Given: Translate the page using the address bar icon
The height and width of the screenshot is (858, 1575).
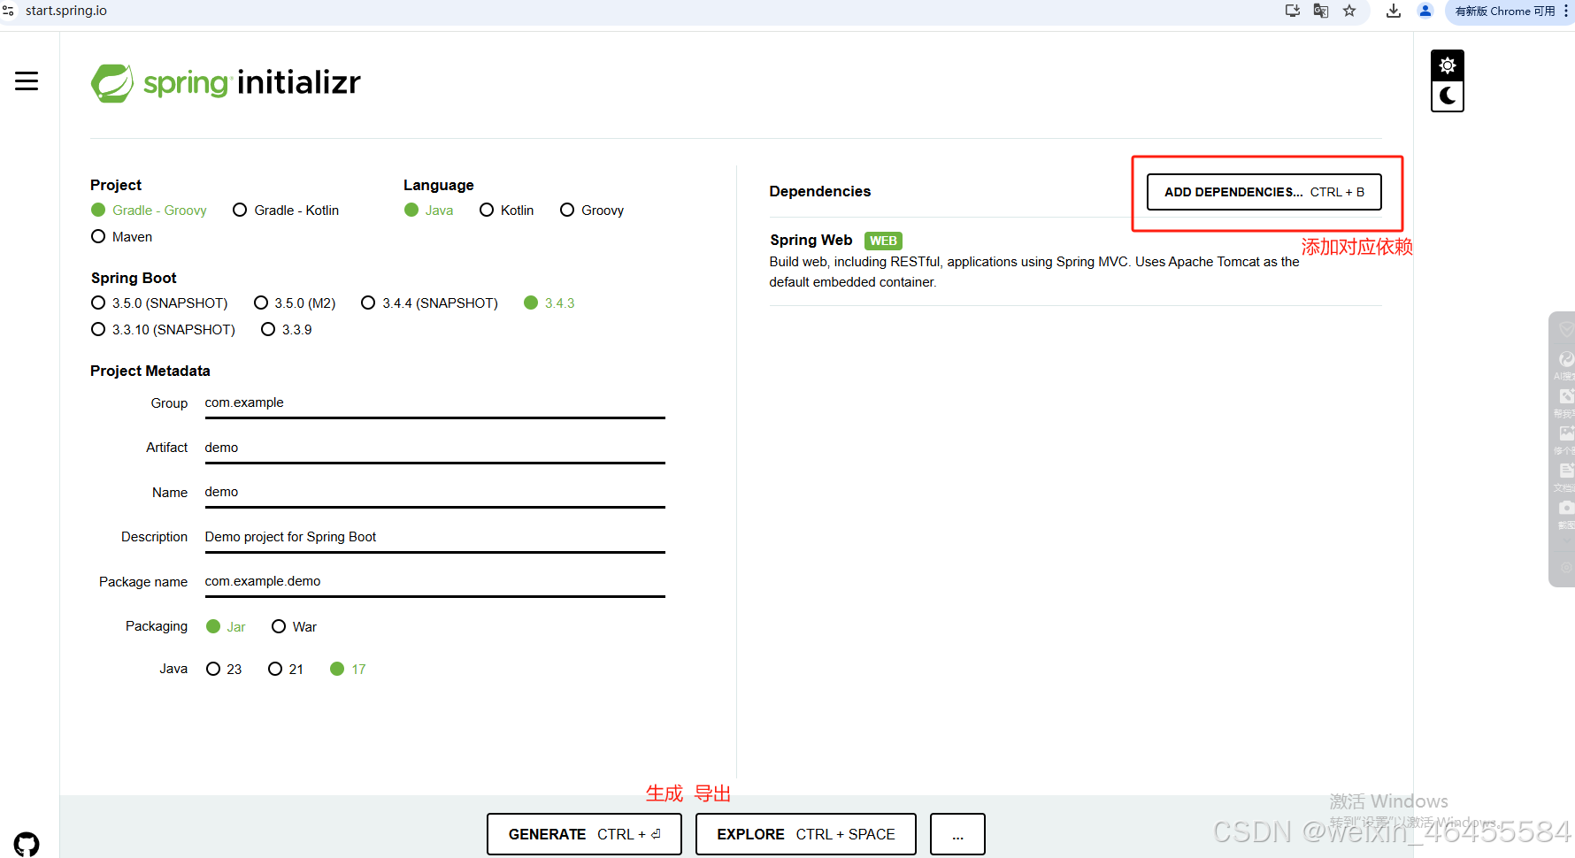Looking at the screenshot, I should click(1320, 11).
